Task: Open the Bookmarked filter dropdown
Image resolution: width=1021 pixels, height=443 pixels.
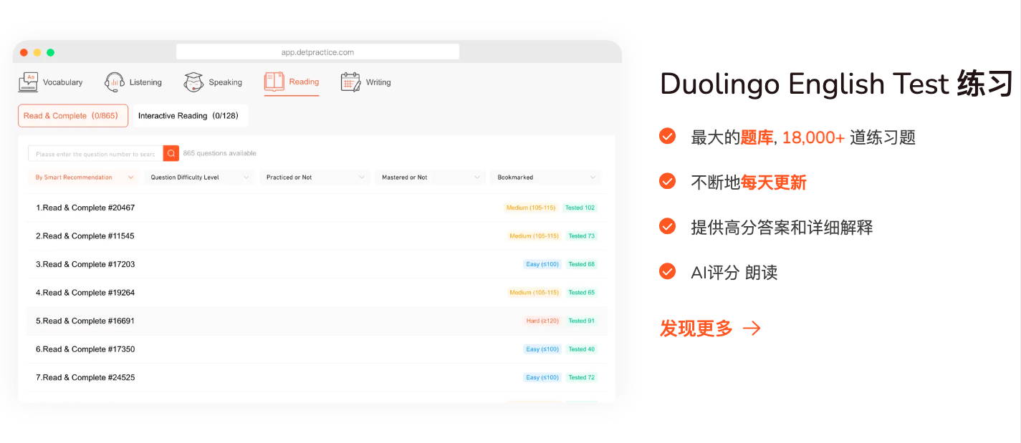Action: coord(545,177)
